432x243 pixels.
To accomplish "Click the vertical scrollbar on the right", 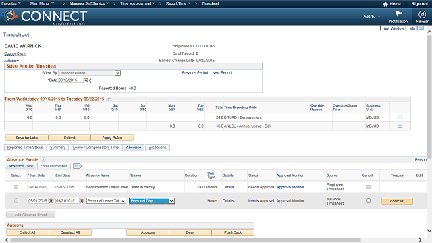I will (x=429, y=97).
